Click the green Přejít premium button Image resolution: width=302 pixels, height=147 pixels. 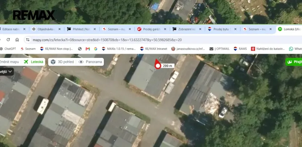(x=294, y=62)
